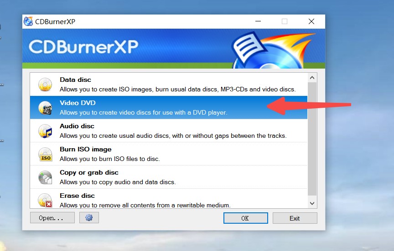The width and height of the screenshot is (394, 251).
Task: Click description about creating ISO images and MP3-CDs
Action: click(178, 90)
